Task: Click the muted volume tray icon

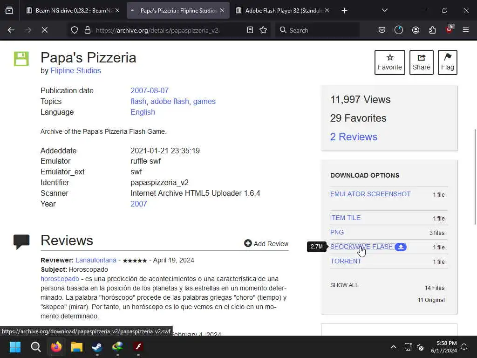Action: pos(420,347)
